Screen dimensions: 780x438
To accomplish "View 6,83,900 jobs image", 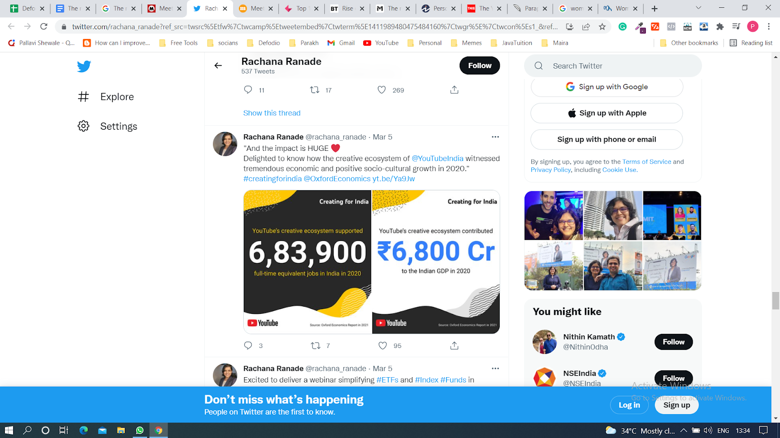I will [x=308, y=262].
